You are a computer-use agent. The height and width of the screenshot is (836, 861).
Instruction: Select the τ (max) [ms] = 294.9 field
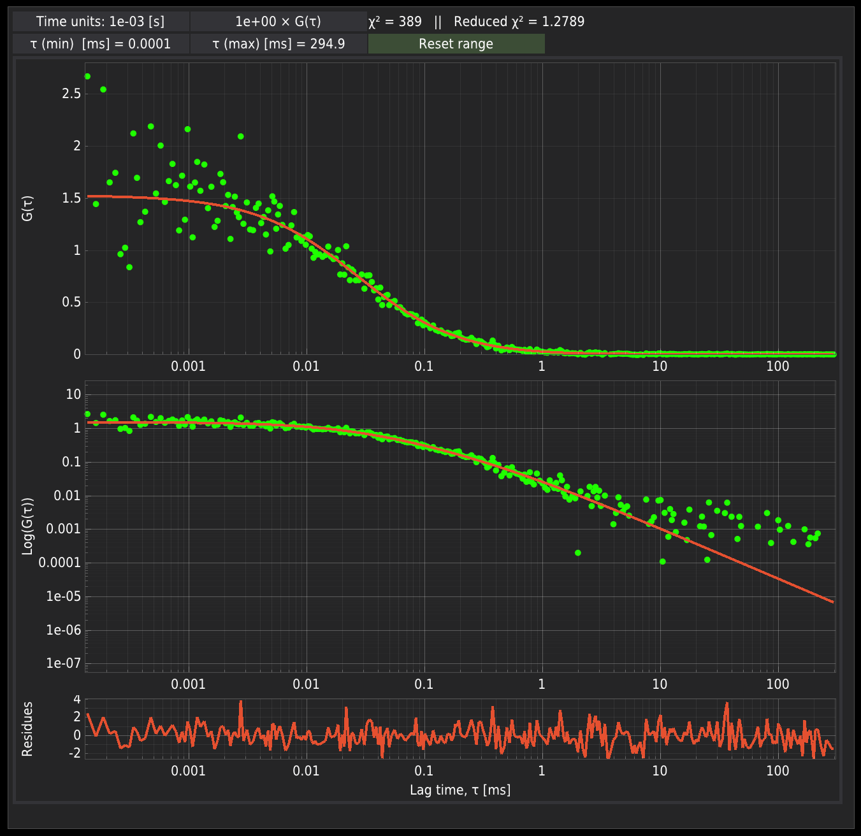tap(279, 44)
